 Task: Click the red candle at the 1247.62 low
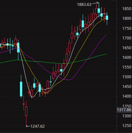[x=26, y=111]
